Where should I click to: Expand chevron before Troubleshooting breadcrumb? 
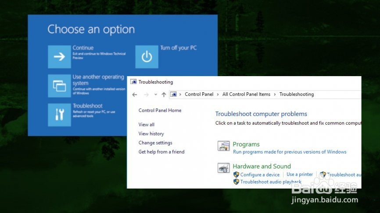[x=275, y=94]
